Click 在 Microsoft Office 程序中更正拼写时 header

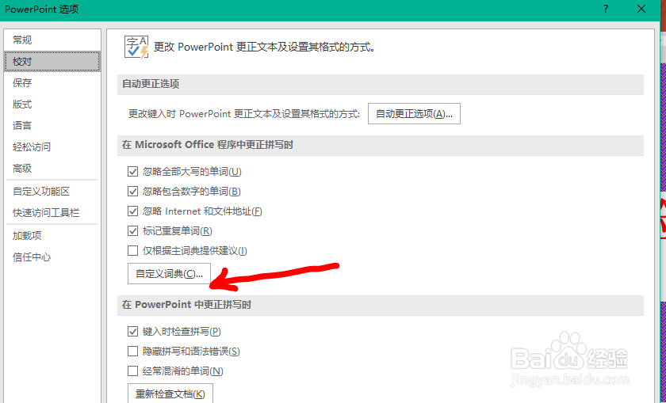coord(380,145)
